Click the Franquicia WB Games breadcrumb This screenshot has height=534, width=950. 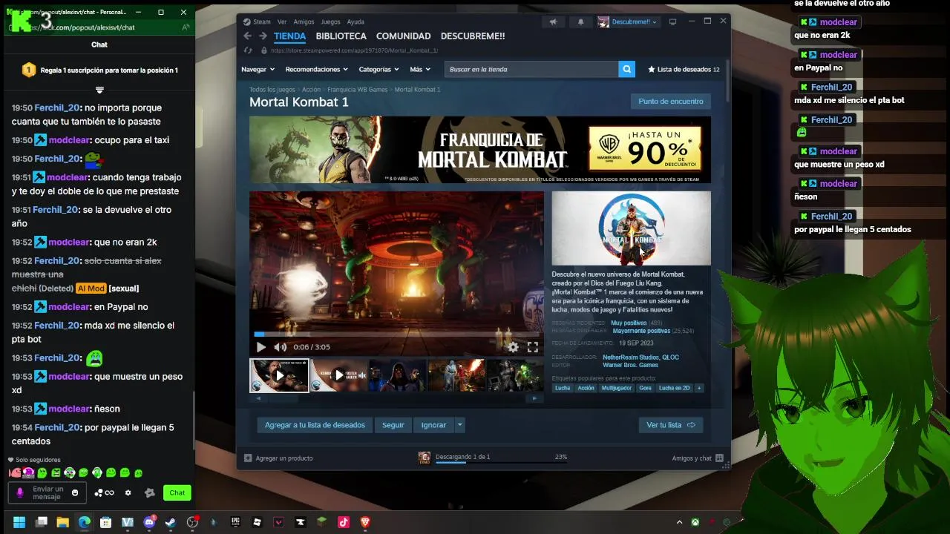pyautogui.click(x=358, y=89)
